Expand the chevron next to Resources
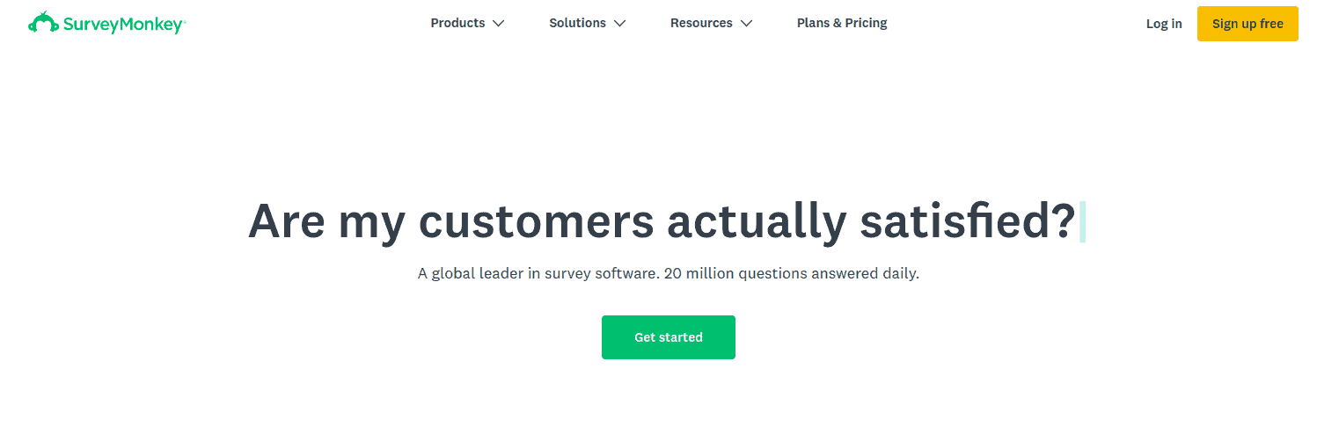 (746, 24)
